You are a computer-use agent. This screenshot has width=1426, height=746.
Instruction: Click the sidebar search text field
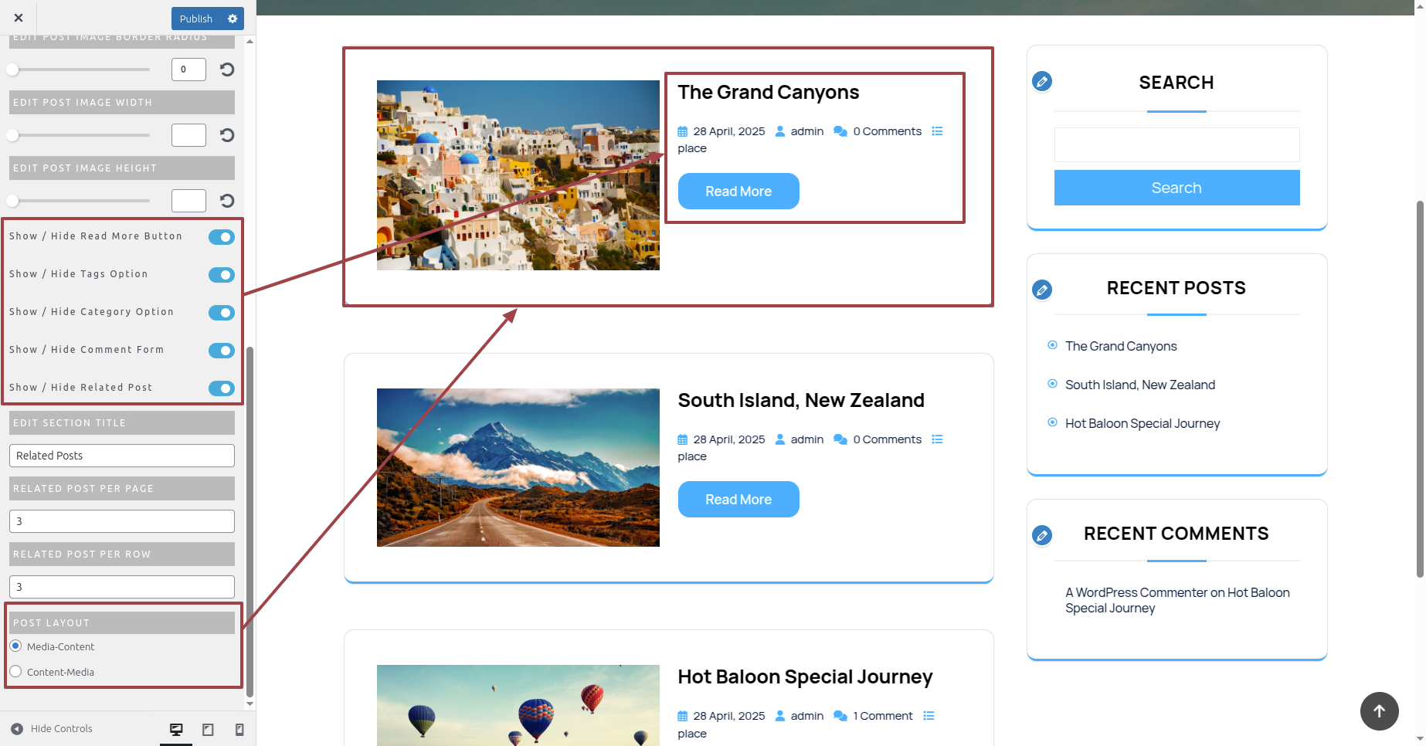1176,144
